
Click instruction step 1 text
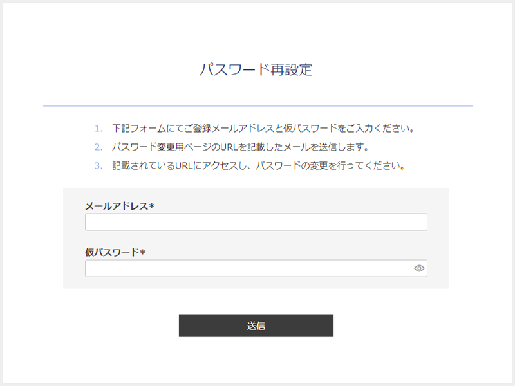coord(266,127)
